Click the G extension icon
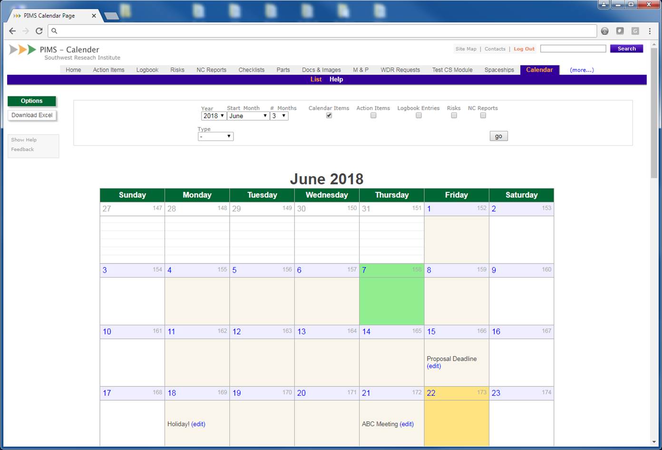This screenshot has width=662, height=450. (635, 31)
